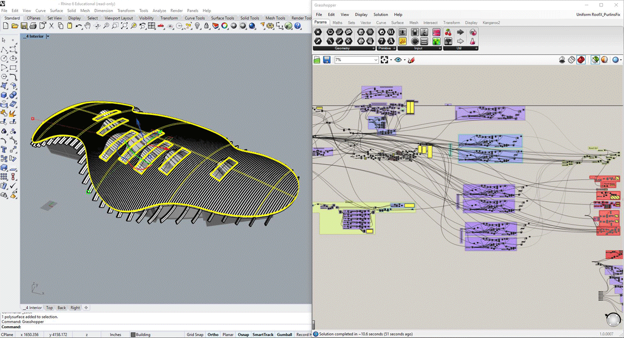Screen dimensions: 624x338
Task: Switch to the Kangaroo2 tab
Action: (x=491, y=23)
